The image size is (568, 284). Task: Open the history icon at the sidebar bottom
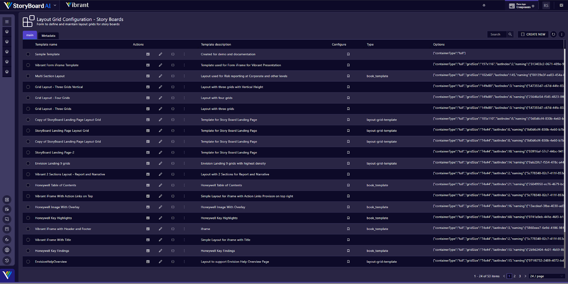coord(7,260)
